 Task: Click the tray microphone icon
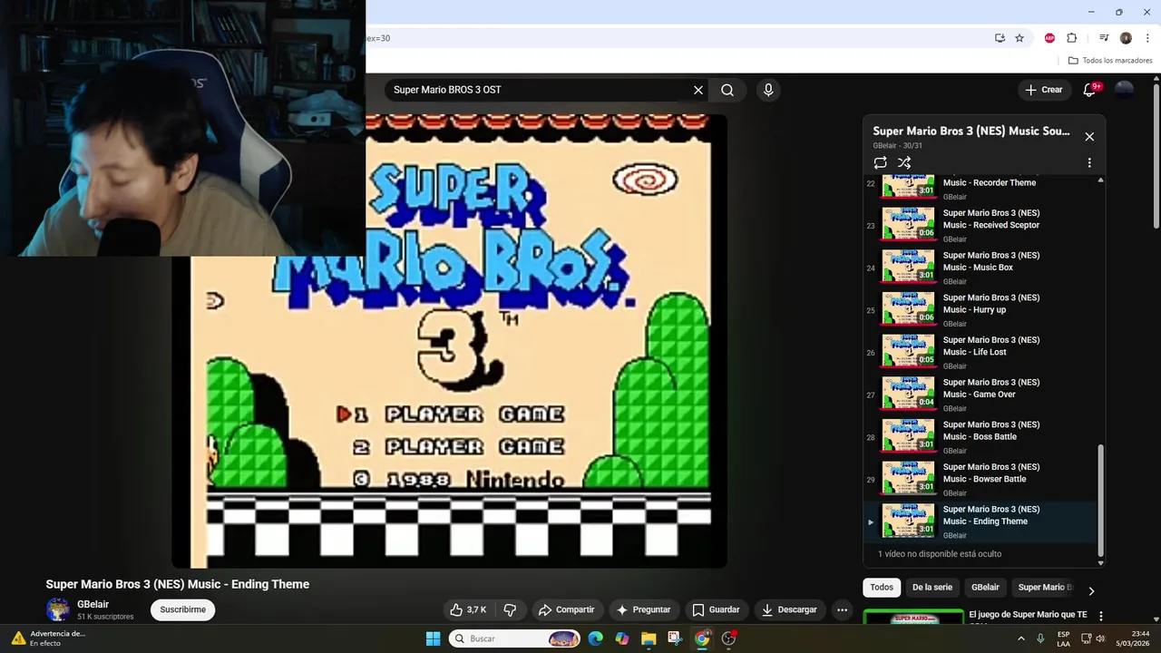[1041, 638]
